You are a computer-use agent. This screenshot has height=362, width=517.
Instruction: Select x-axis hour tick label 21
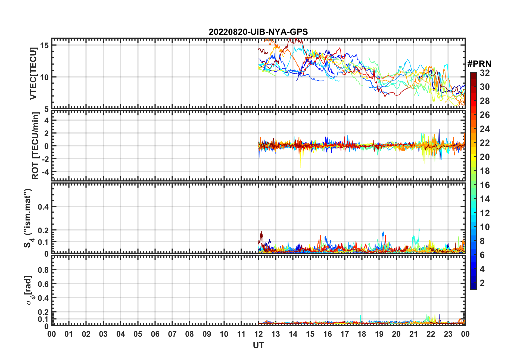(x=414, y=334)
